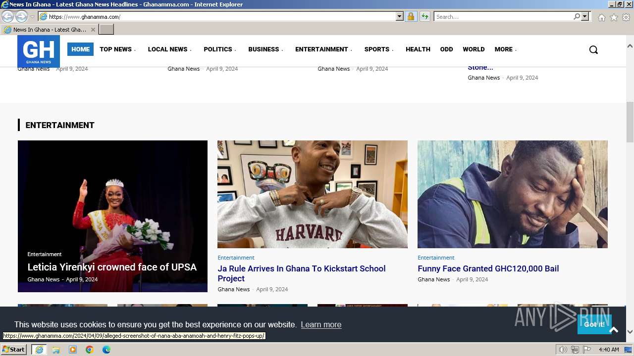Image resolution: width=634 pixels, height=356 pixels.
Task: Expand the TOP NEWS menu
Action: pyautogui.click(x=117, y=49)
